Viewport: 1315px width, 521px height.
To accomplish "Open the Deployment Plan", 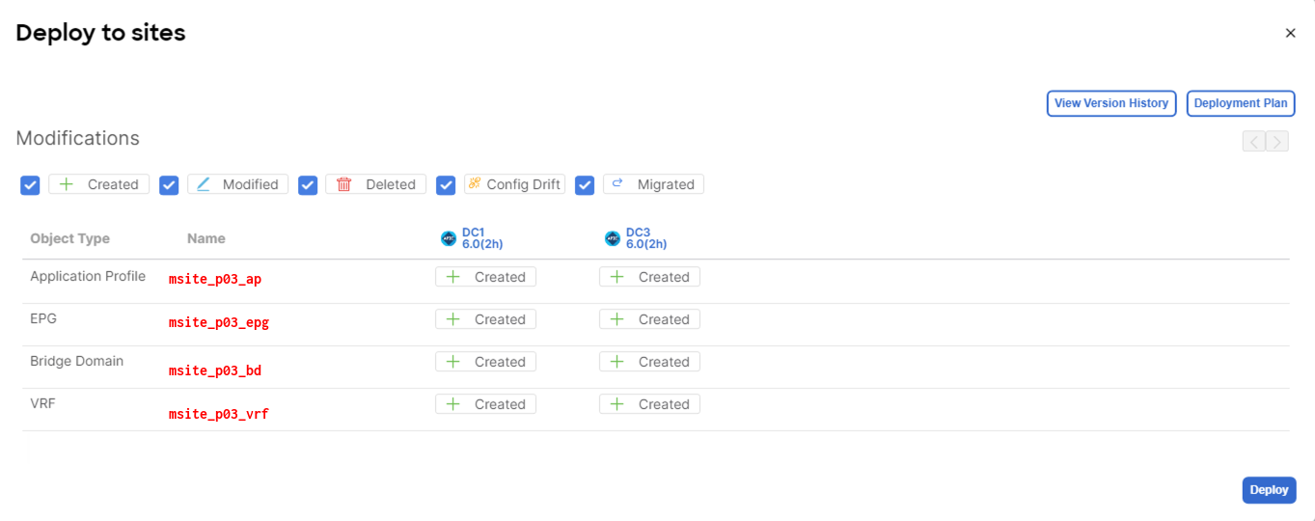I will point(1240,103).
